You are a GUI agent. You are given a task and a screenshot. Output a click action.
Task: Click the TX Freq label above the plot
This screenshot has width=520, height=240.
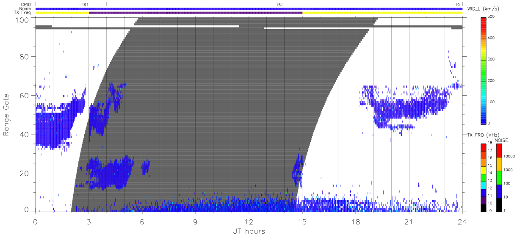point(23,13)
